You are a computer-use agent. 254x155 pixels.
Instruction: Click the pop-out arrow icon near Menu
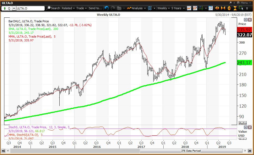231,3
